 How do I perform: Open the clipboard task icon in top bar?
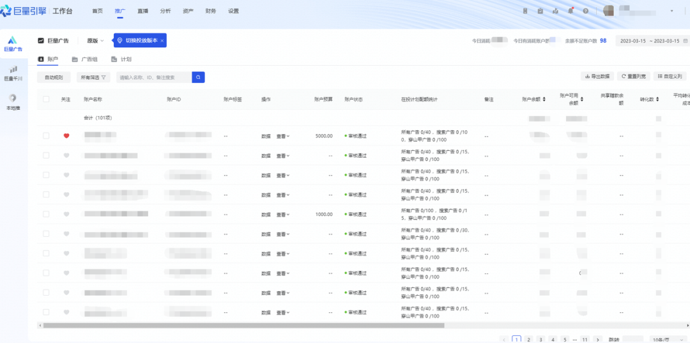[x=540, y=11]
